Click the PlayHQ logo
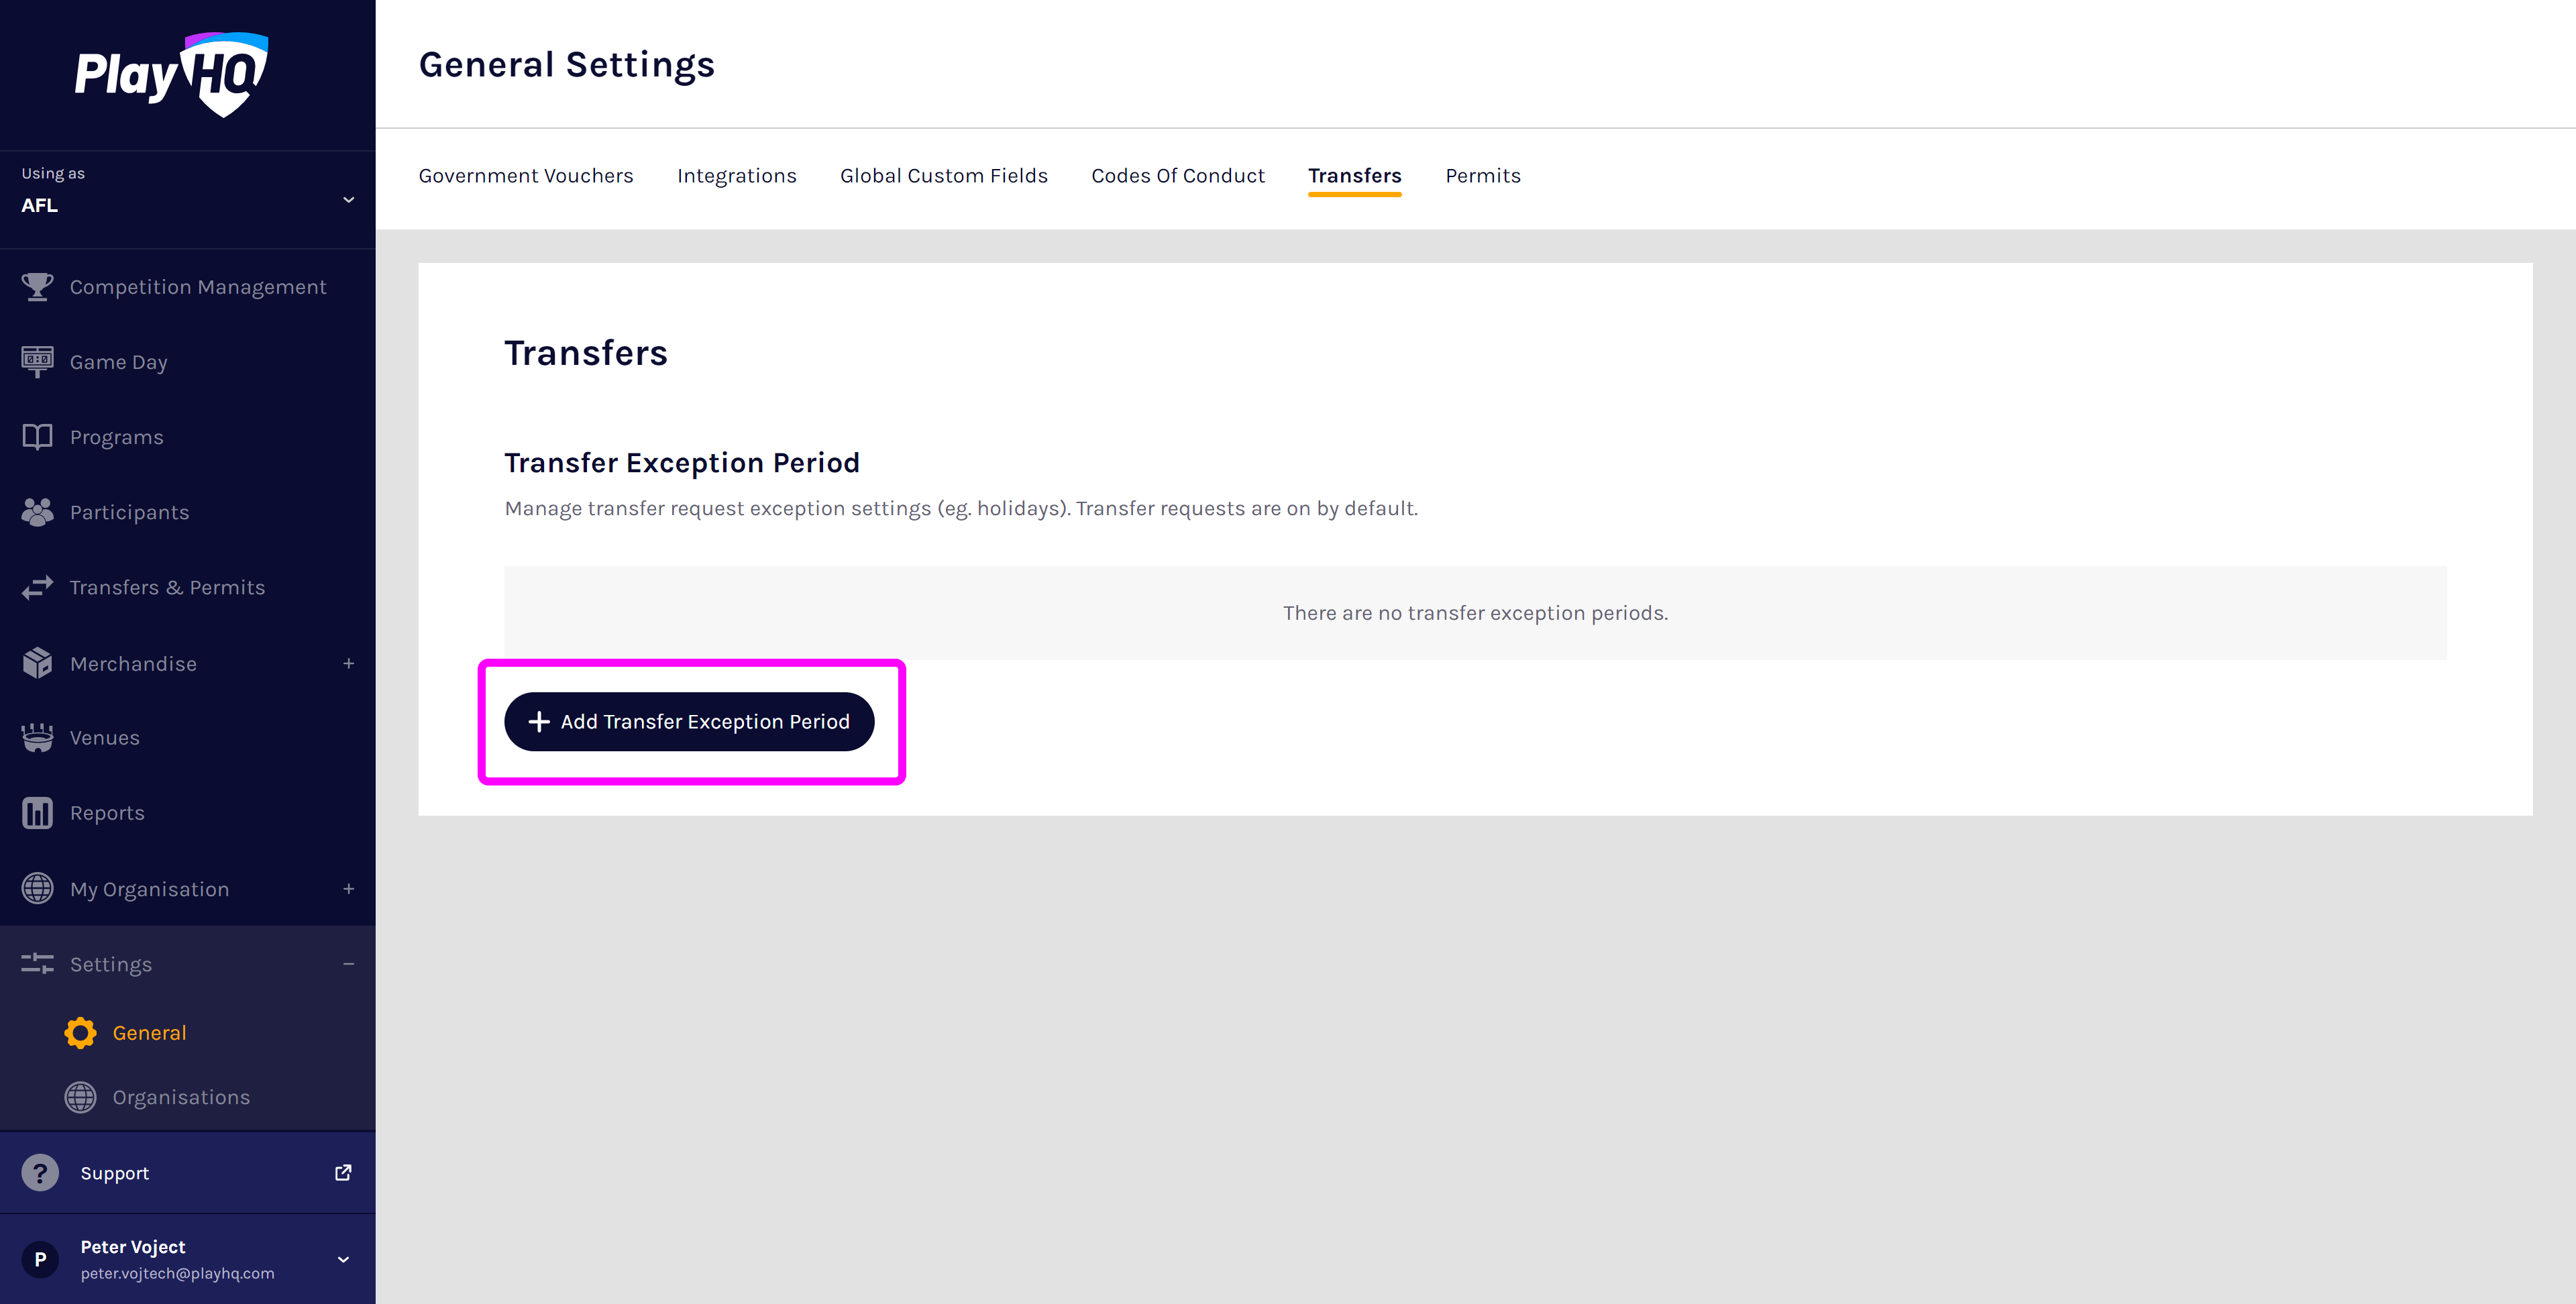 click(172, 74)
